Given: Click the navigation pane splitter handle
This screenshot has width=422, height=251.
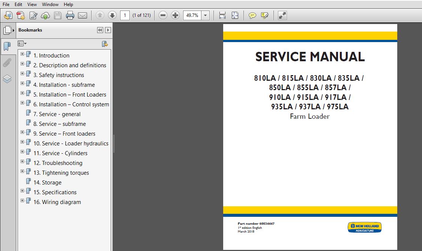Looking at the screenshot, I should (x=114, y=144).
